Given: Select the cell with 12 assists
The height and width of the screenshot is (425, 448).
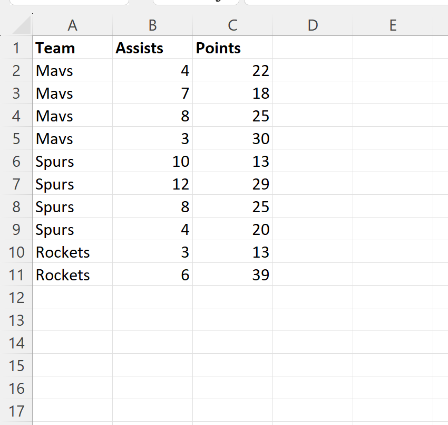Looking at the screenshot, I should (152, 184).
